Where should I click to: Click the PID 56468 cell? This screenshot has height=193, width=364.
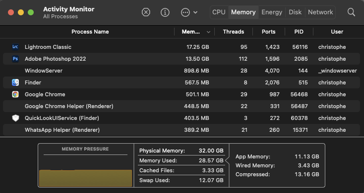[299, 94]
